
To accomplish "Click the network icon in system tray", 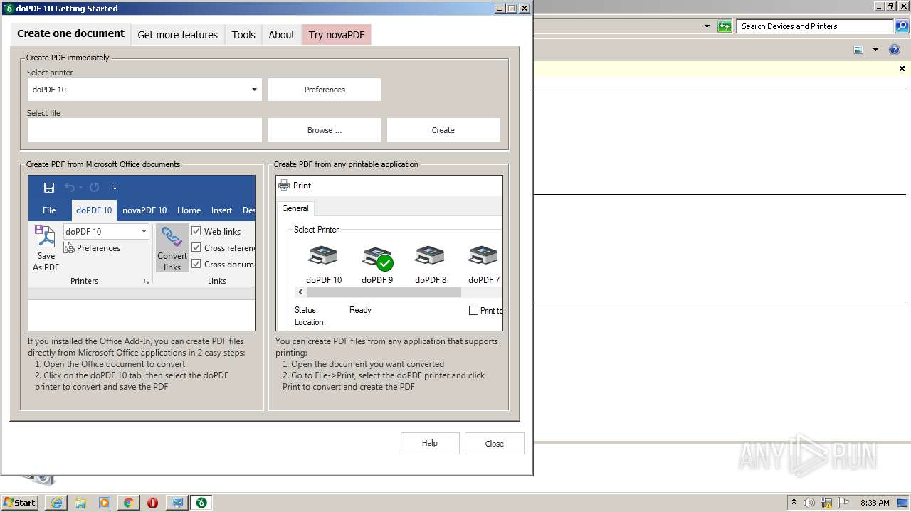I will (x=826, y=503).
